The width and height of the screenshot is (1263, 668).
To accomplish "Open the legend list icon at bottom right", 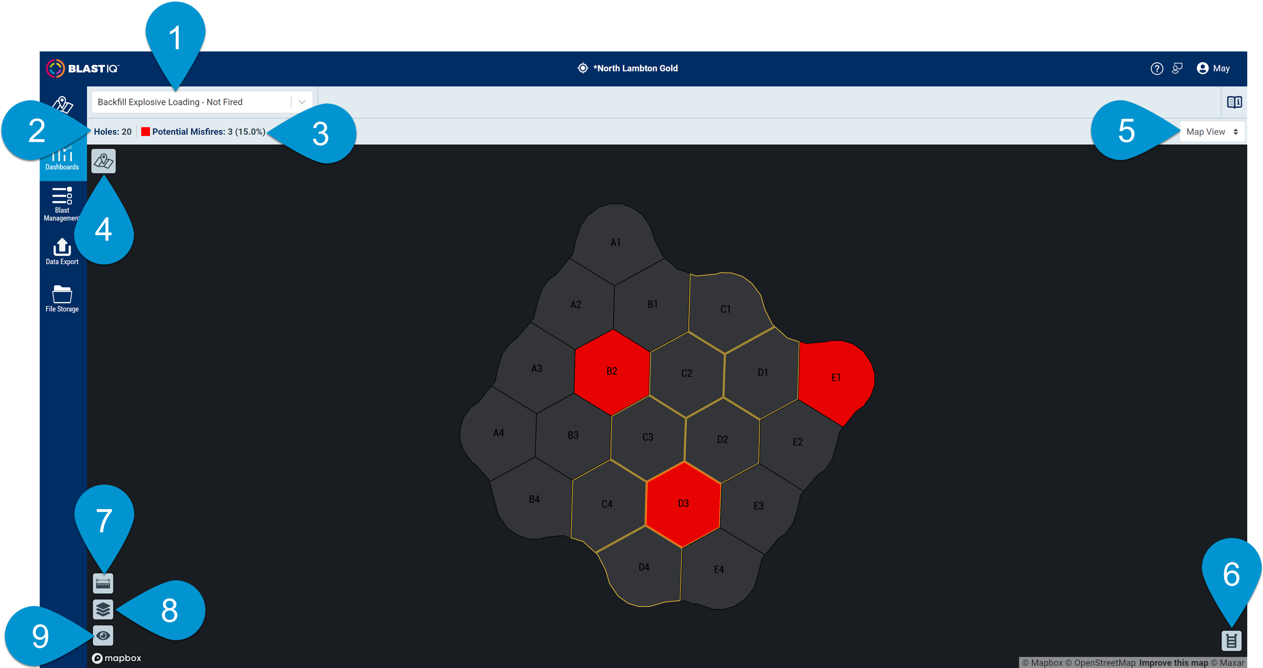I will [1231, 640].
